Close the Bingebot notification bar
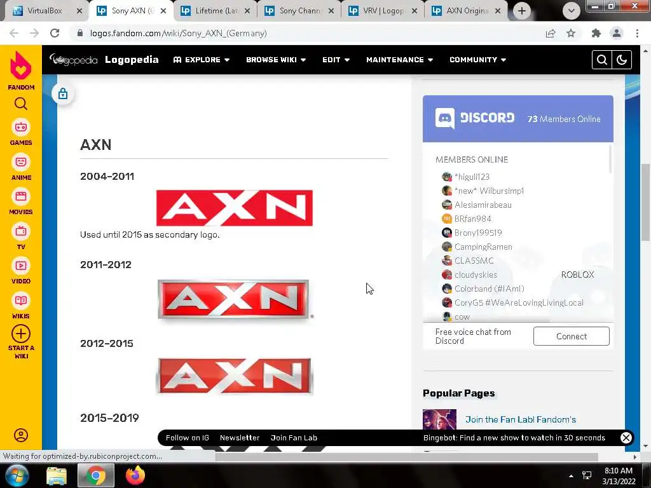The width and height of the screenshot is (651, 488). (x=626, y=437)
